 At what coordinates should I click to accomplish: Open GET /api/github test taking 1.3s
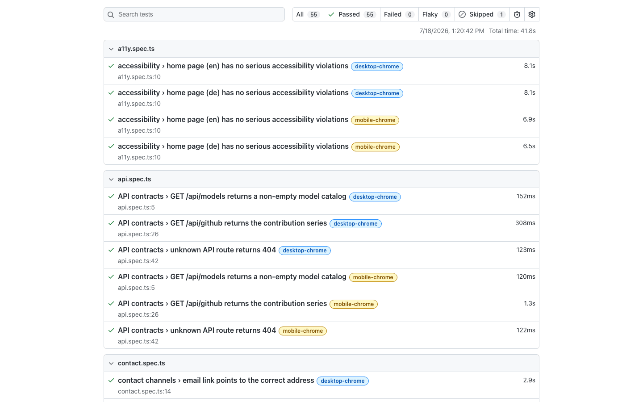222,303
